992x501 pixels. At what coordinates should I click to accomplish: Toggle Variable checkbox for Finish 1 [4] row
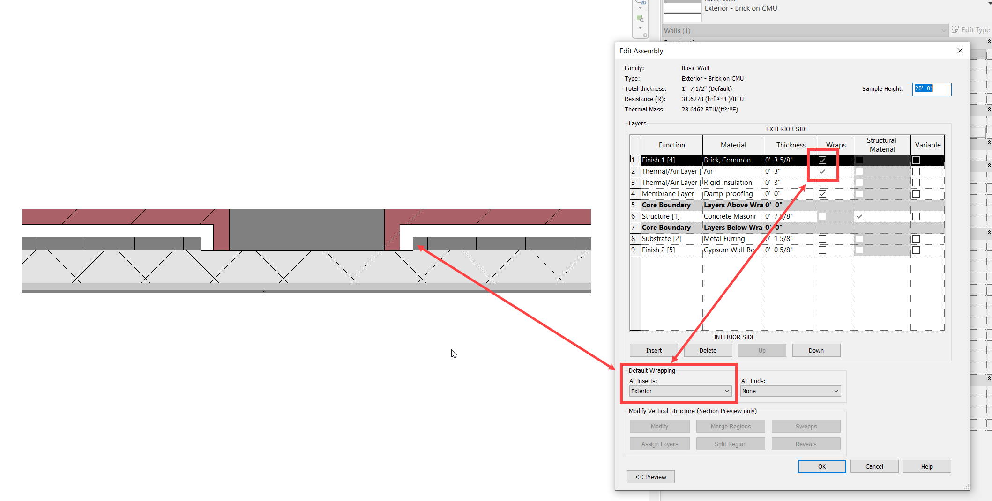coord(916,160)
